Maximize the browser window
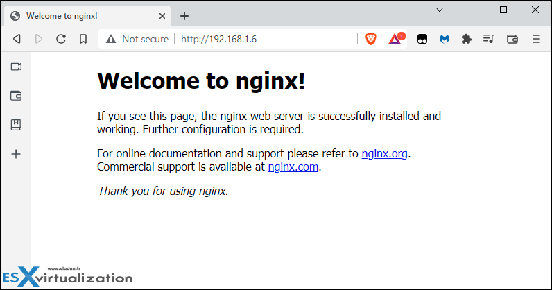The image size is (552, 290). (x=503, y=10)
